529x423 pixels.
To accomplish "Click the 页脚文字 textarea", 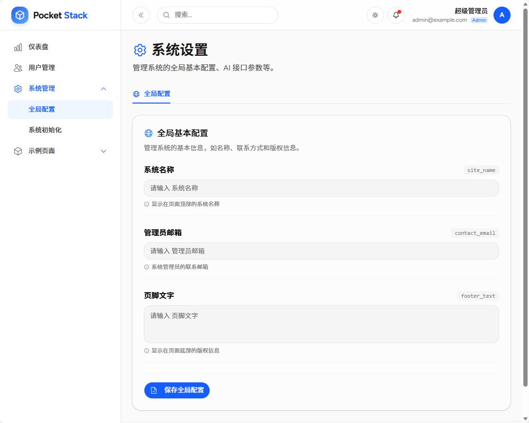I will (321, 324).
